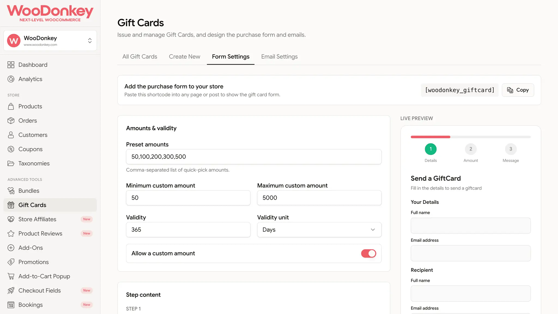Click the Validity number field
The height and width of the screenshot is (314, 558).
coord(188,230)
